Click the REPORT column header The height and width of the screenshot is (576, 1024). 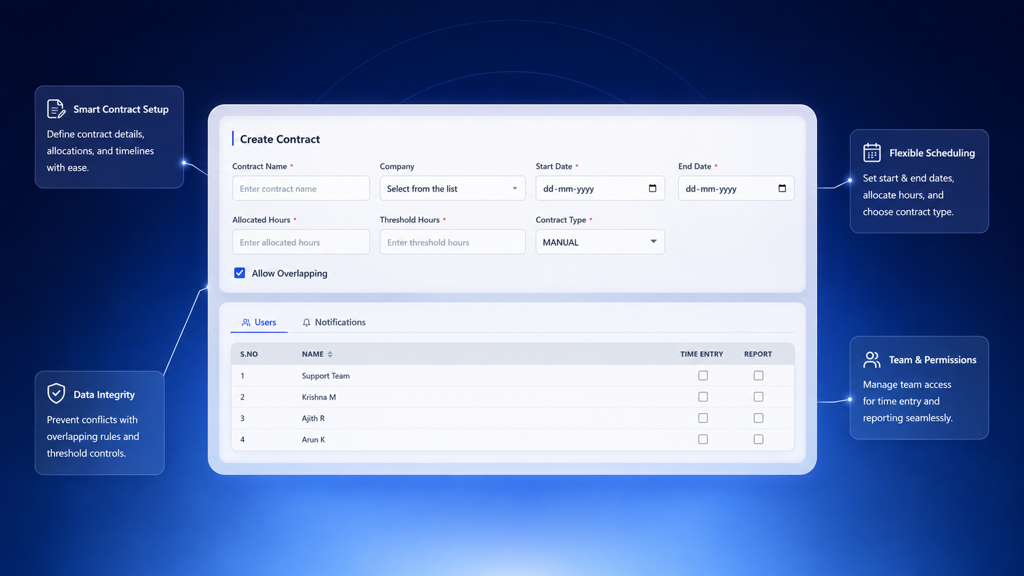coord(758,354)
